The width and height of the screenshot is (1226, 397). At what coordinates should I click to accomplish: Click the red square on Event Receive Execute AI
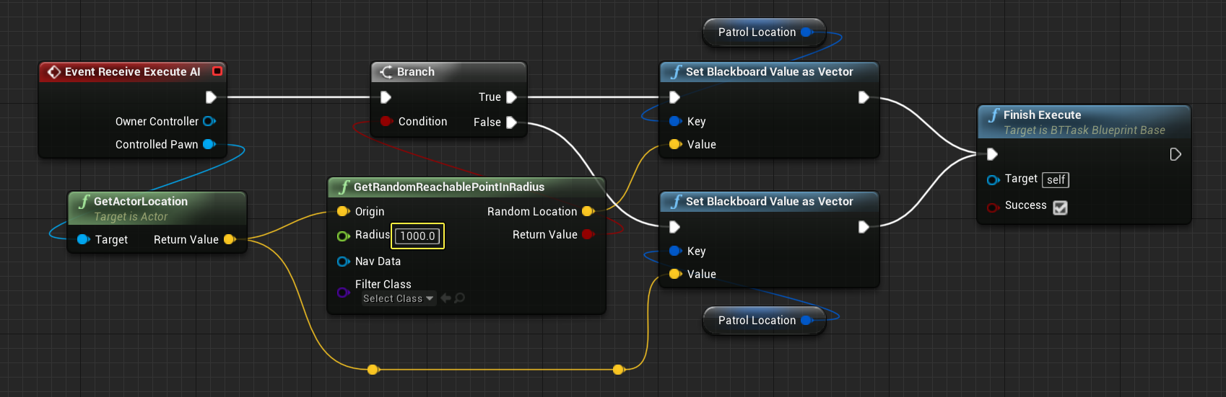pos(217,71)
